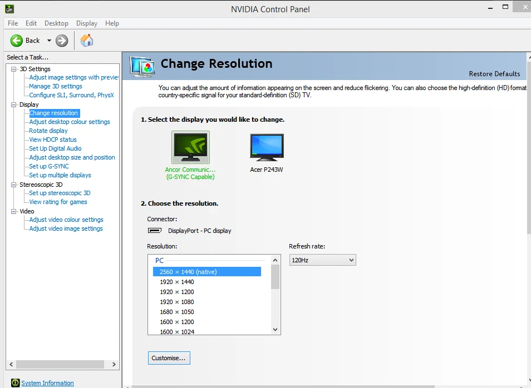Open the Help menu
Viewport: 531px width, 388px height.
[x=112, y=23]
